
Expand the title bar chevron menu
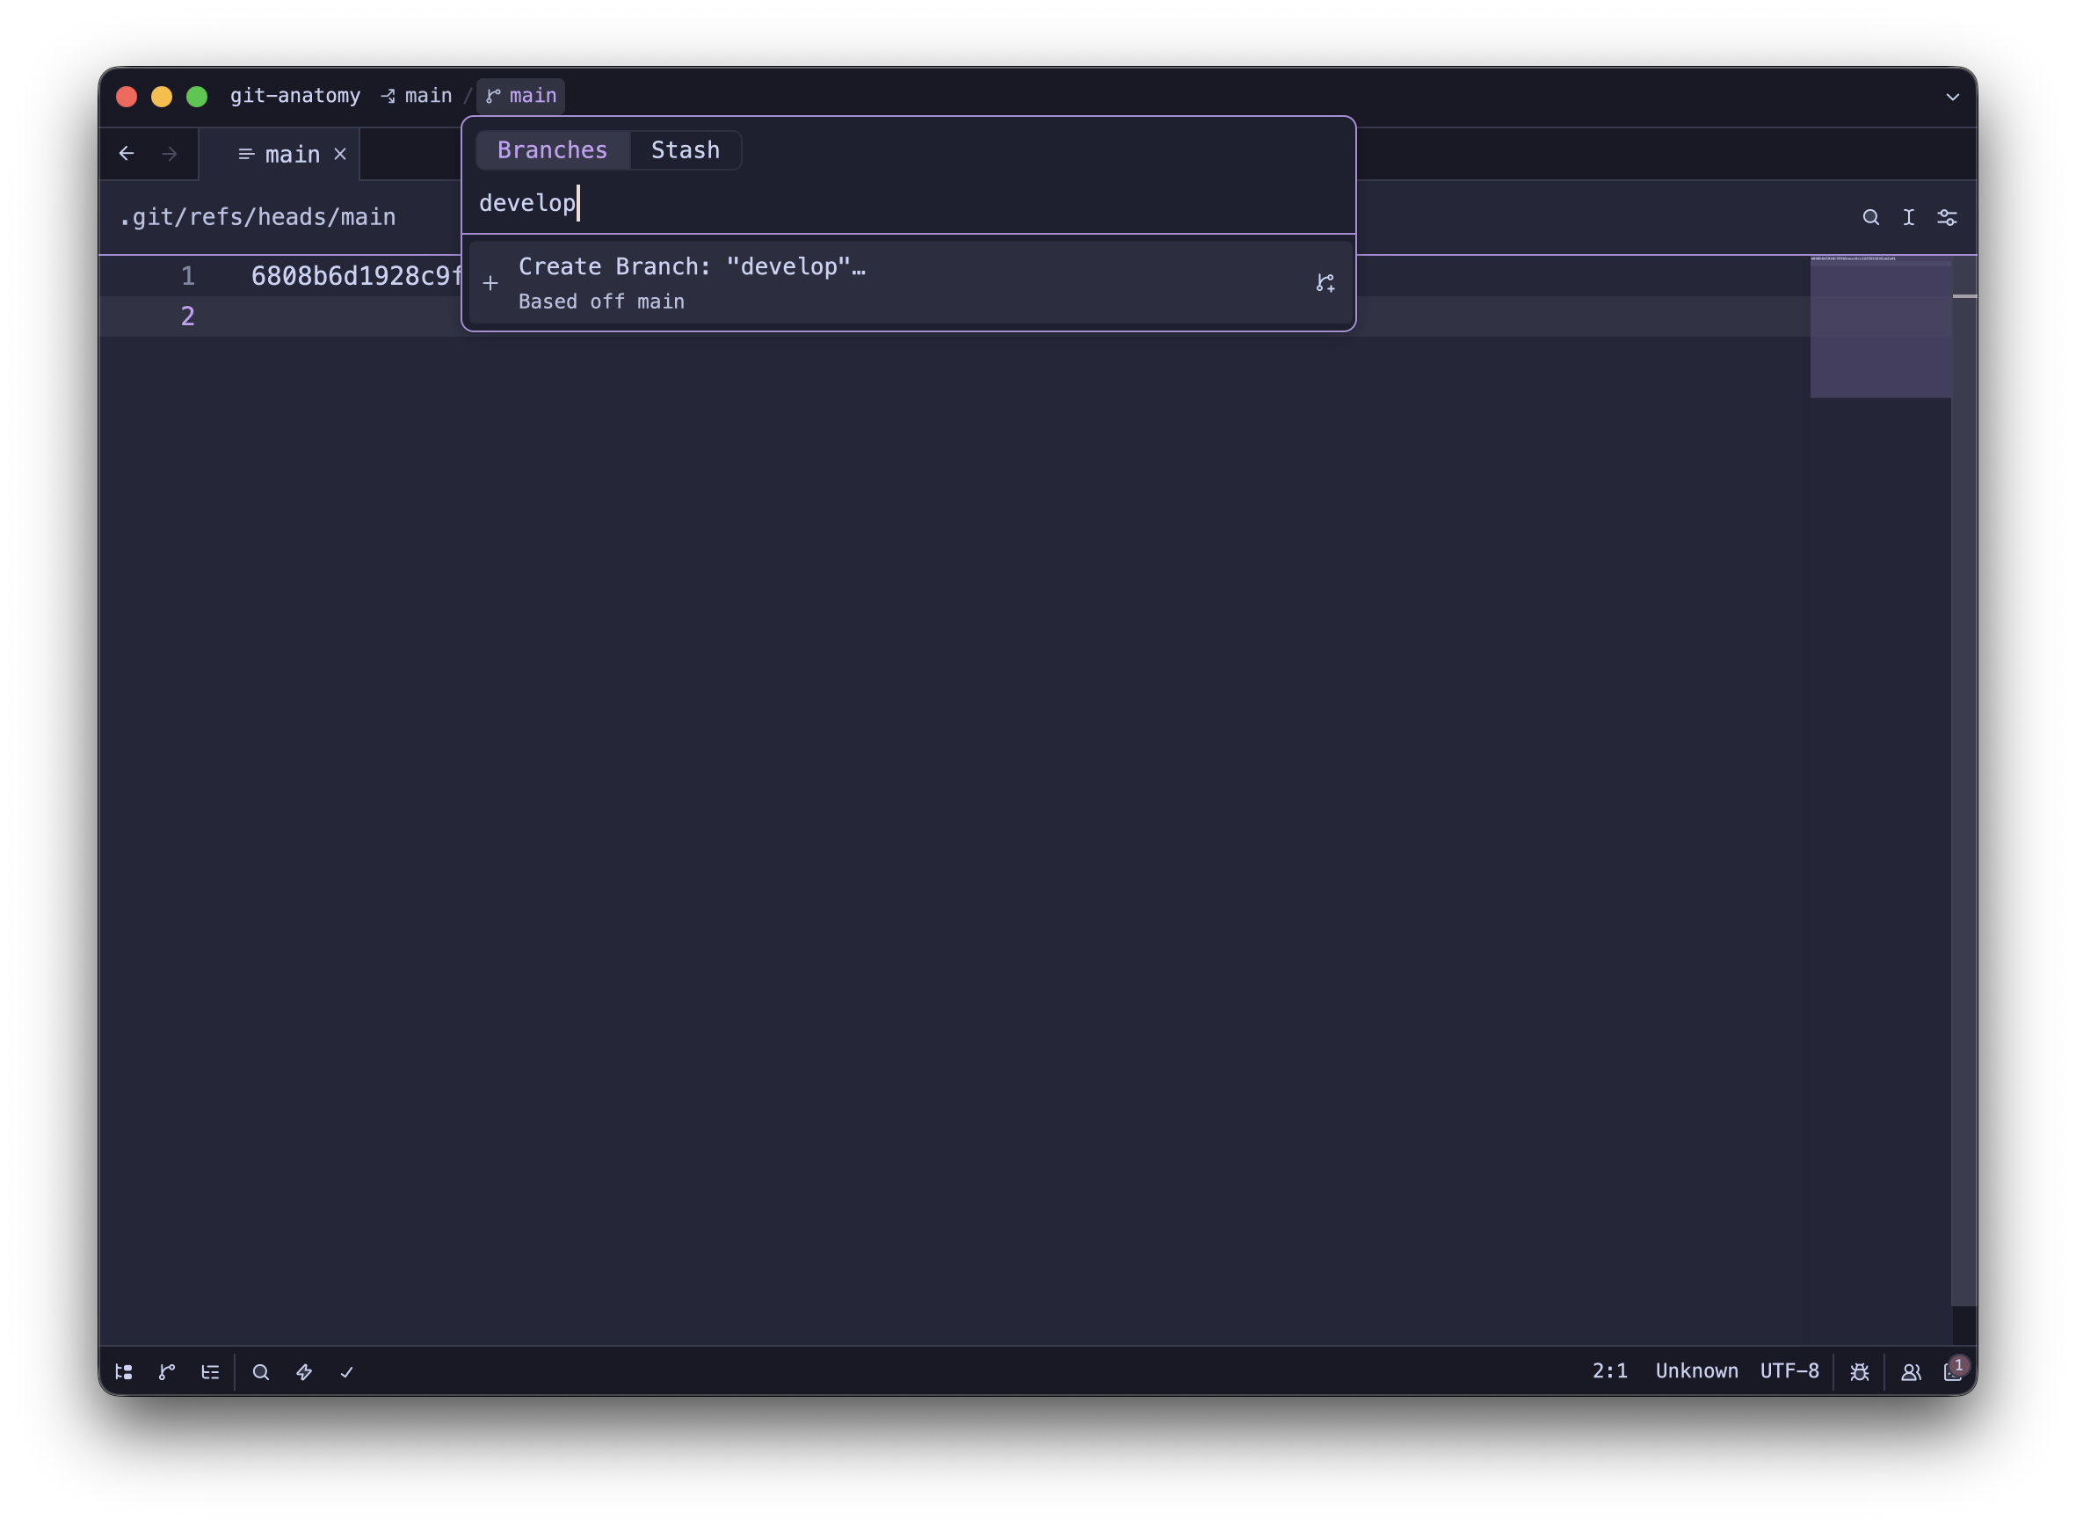1952,96
